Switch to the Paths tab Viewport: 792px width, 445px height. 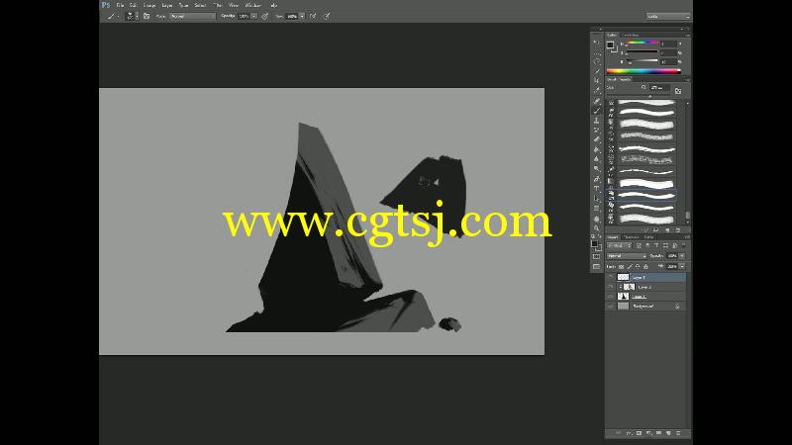point(649,237)
